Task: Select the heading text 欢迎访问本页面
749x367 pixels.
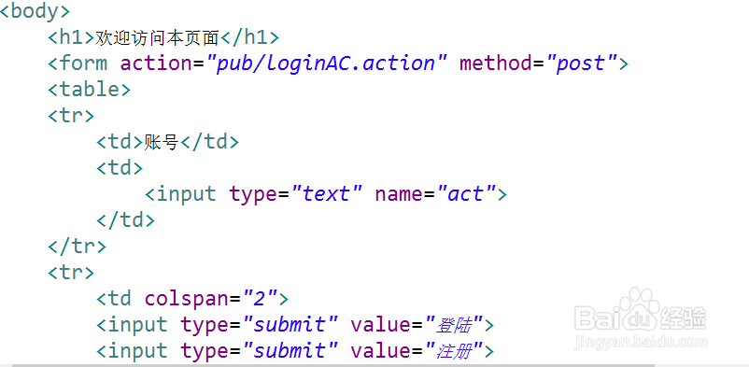Action: pos(157,37)
